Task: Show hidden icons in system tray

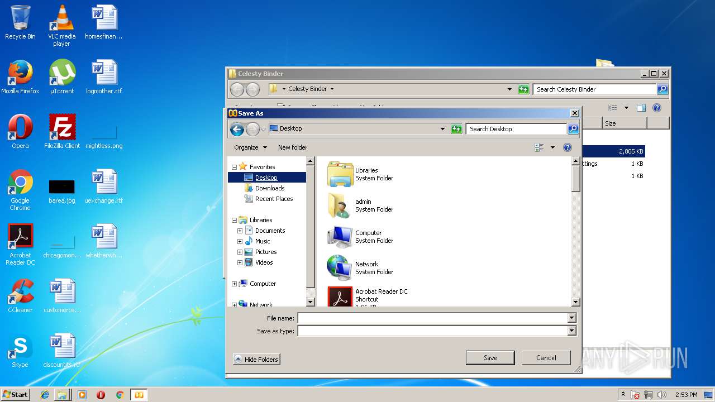Action: (623, 394)
